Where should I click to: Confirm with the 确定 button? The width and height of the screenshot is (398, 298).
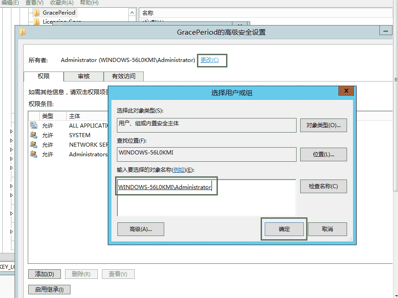(284, 229)
